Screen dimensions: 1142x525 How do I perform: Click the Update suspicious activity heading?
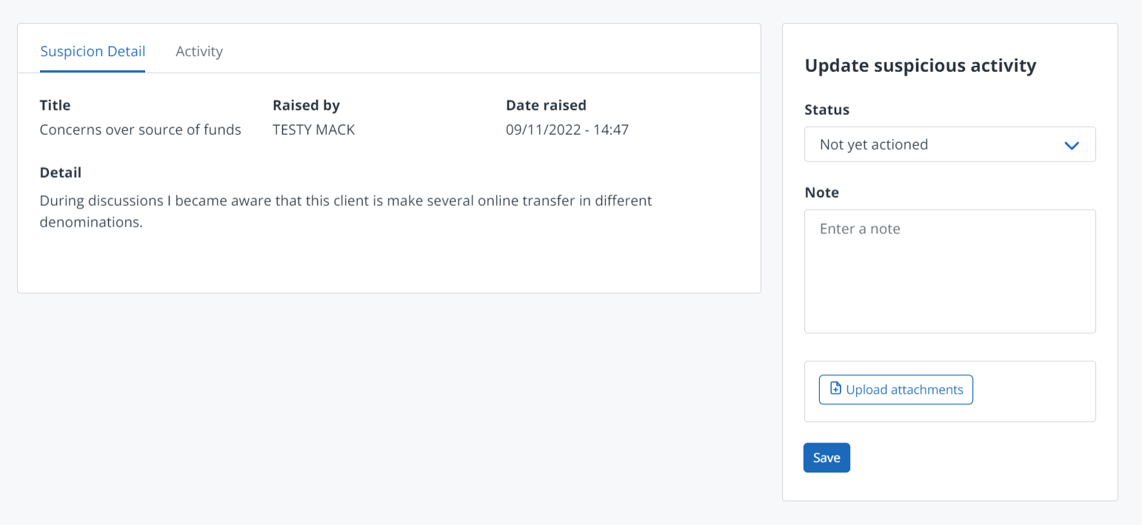click(x=920, y=65)
